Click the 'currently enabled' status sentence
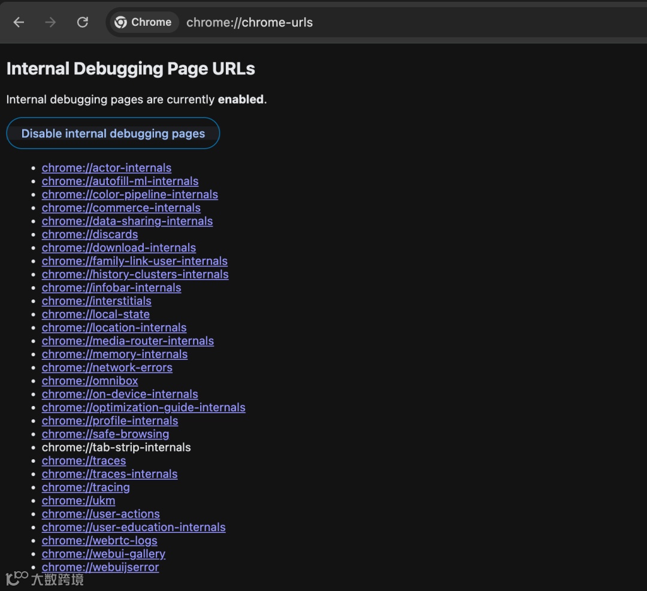The image size is (647, 591). coord(137,99)
